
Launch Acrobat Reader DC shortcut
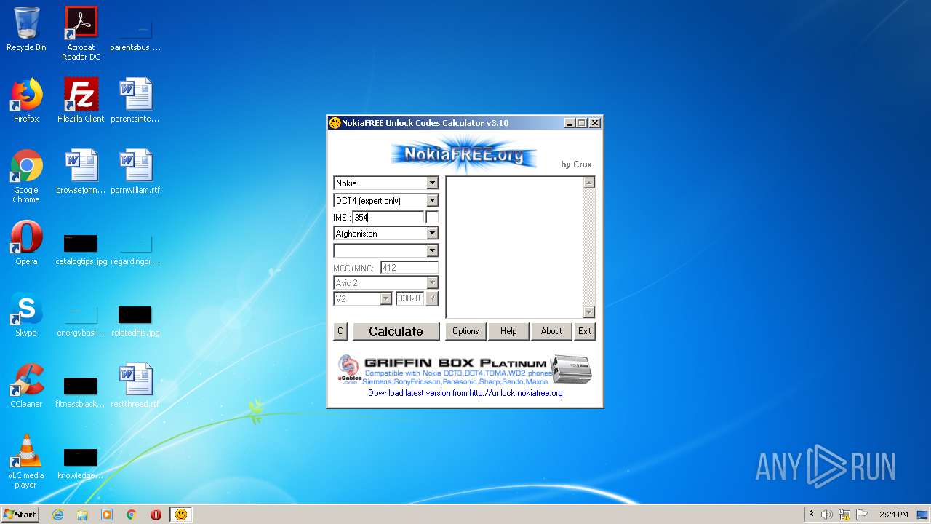(x=81, y=33)
